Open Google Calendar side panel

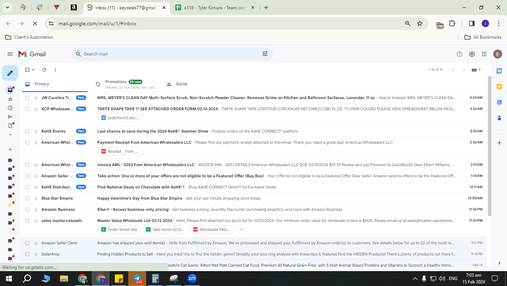pyautogui.click(x=499, y=71)
